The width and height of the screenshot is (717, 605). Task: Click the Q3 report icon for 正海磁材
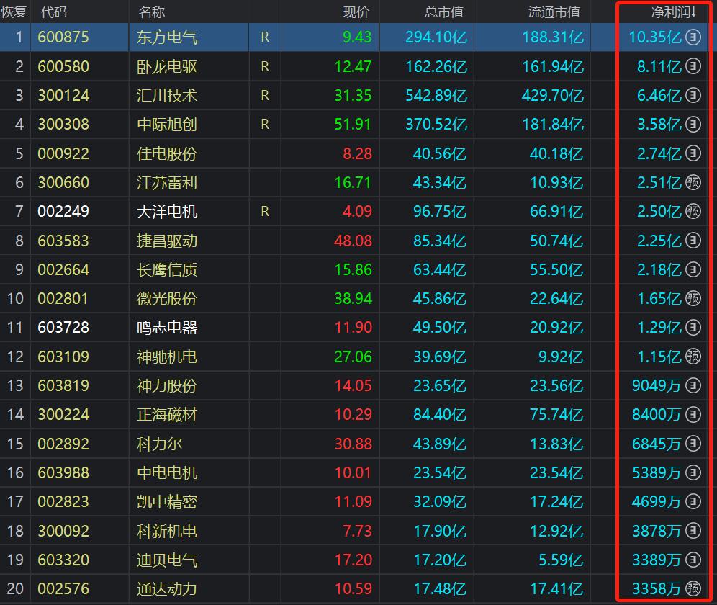693,414
